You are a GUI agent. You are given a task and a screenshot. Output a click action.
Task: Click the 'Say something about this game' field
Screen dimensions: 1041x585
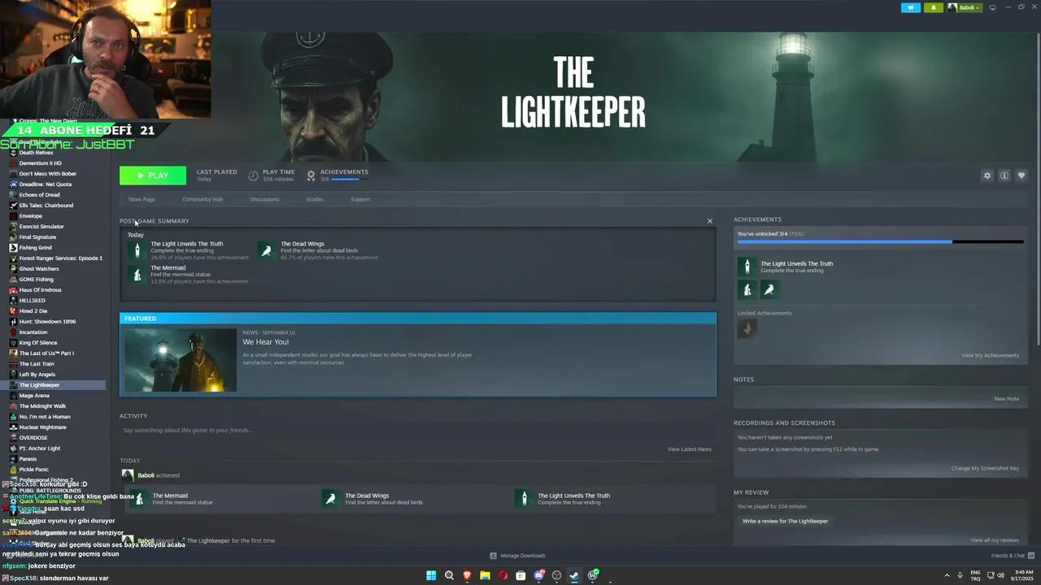point(418,430)
